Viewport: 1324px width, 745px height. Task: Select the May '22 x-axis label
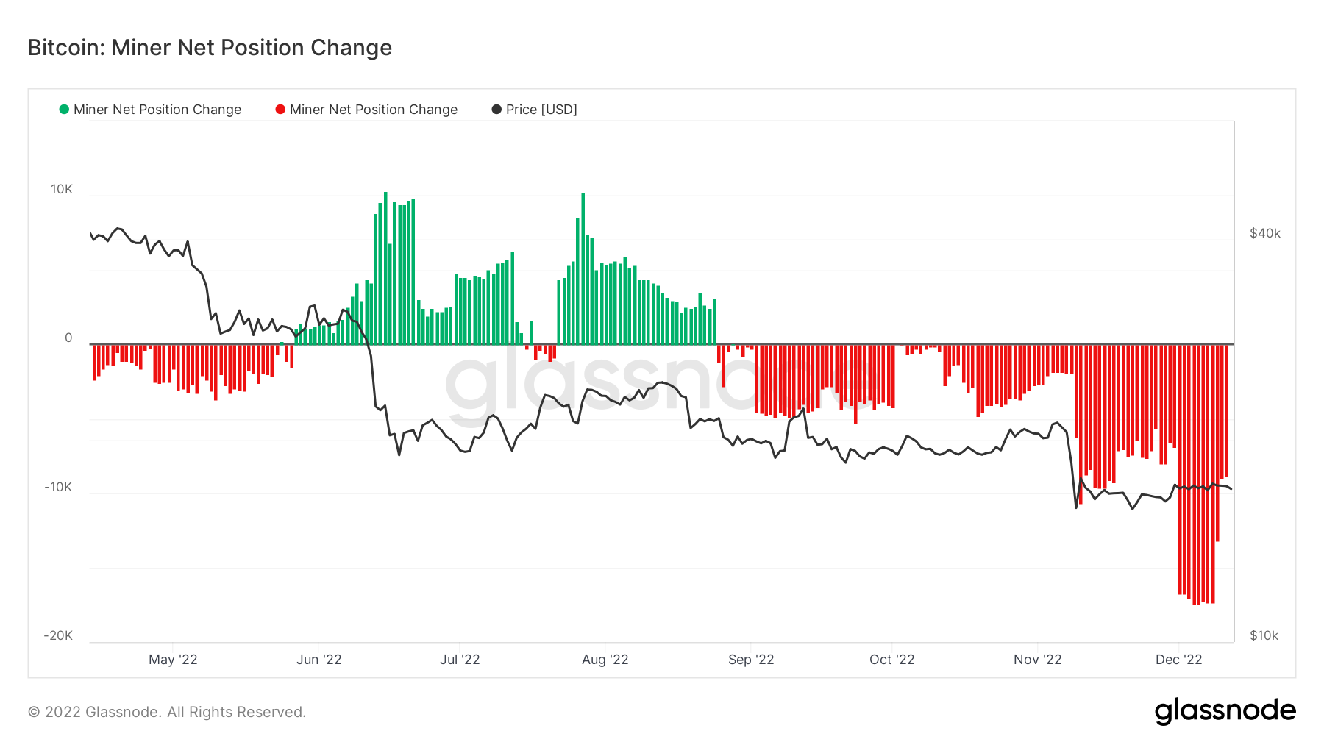click(173, 660)
